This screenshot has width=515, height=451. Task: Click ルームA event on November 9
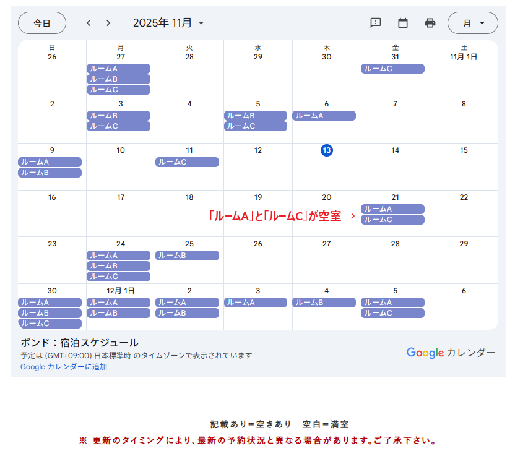(50, 162)
